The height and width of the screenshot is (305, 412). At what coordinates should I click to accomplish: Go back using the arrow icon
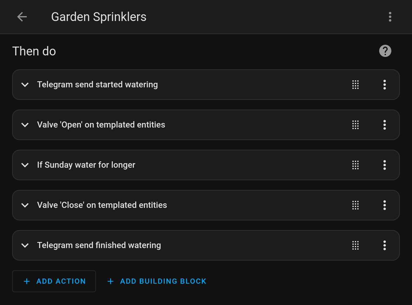[22, 17]
